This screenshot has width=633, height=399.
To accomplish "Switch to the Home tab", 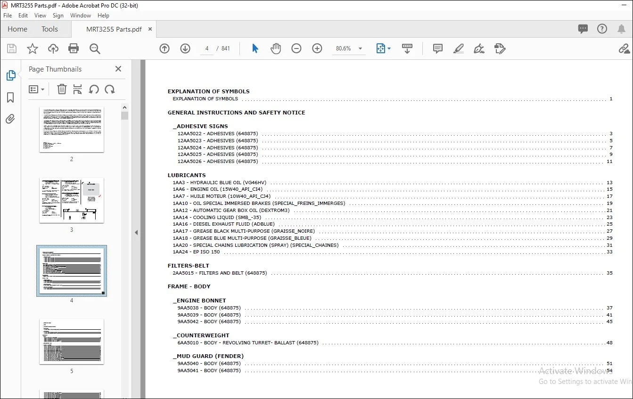I will [x=17, y=29].
